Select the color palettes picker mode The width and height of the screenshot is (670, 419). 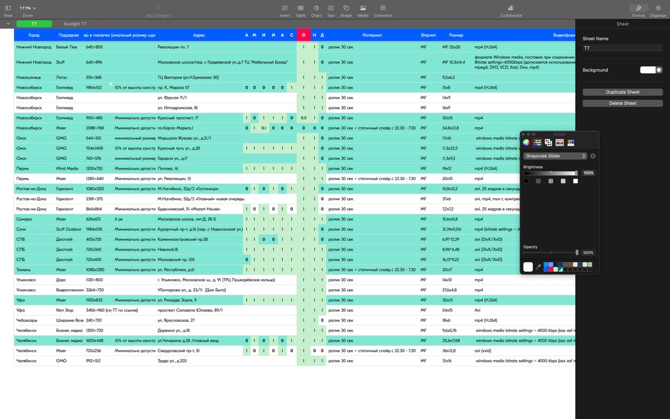click(x=549, y=142)
